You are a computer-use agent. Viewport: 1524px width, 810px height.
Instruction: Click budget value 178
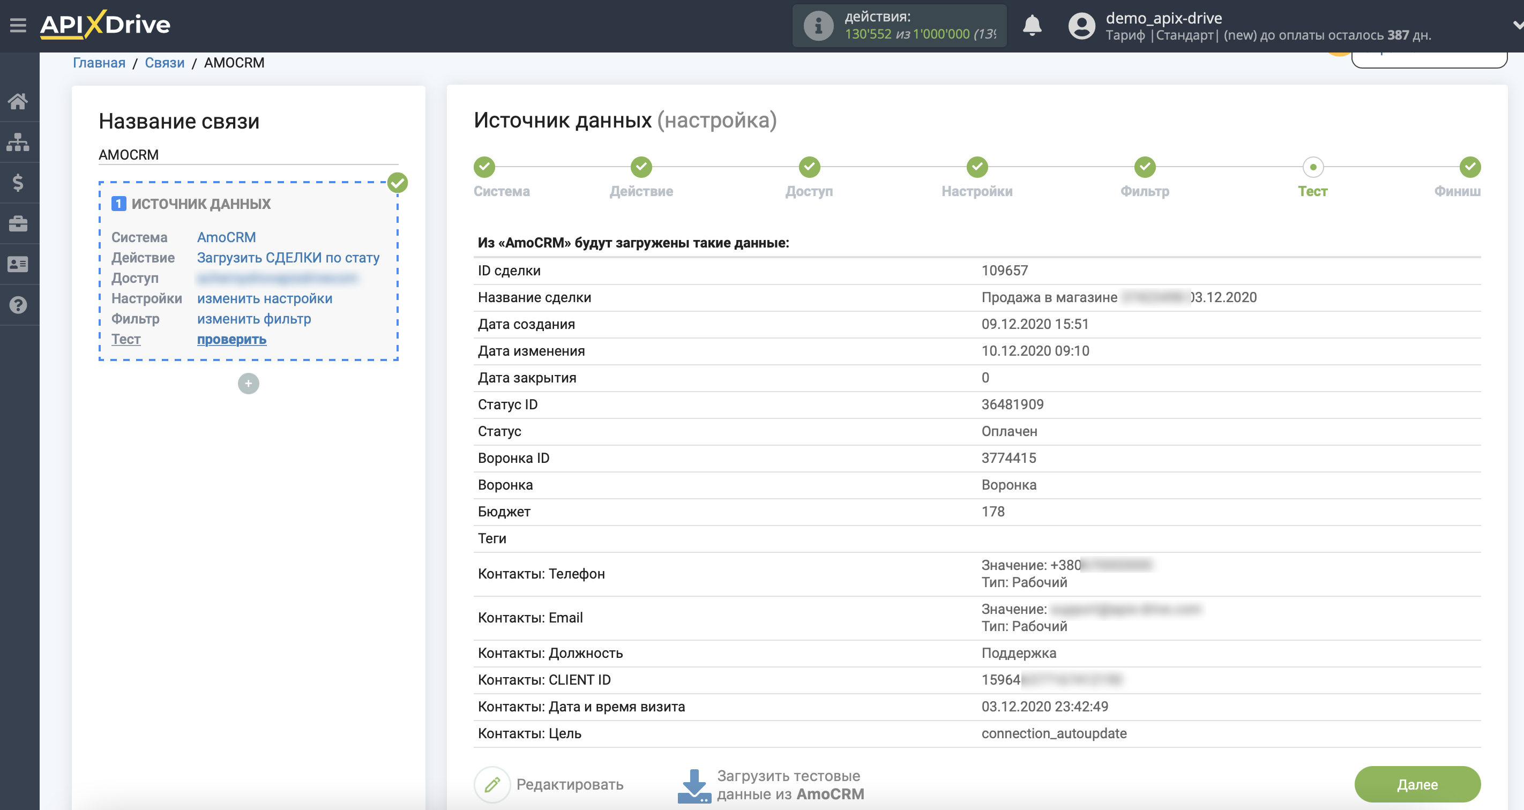(993, 512)
